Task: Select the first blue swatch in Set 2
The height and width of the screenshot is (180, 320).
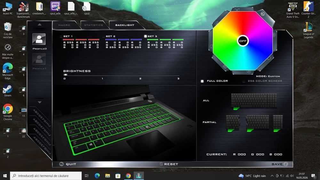Action: coord(111,40)
